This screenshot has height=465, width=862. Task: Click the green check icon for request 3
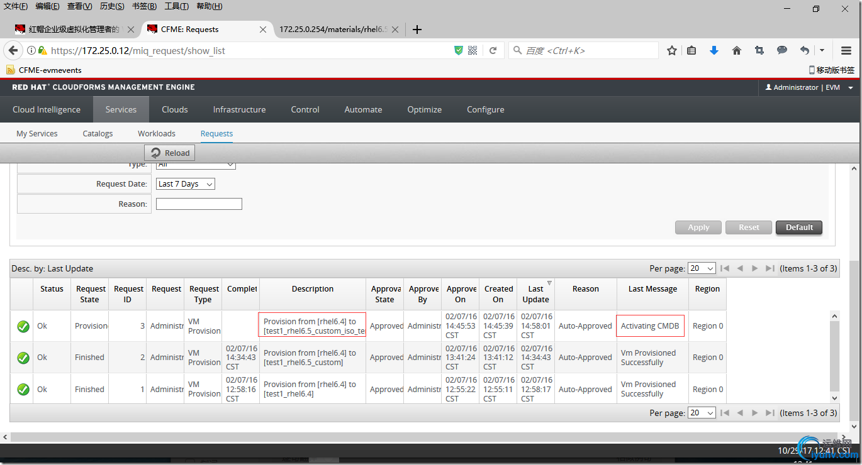[23, 326]
